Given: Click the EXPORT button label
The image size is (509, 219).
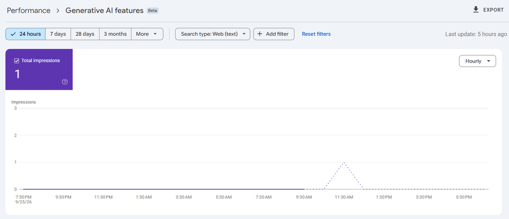Looking at the screenshot, I should [494, 10].
